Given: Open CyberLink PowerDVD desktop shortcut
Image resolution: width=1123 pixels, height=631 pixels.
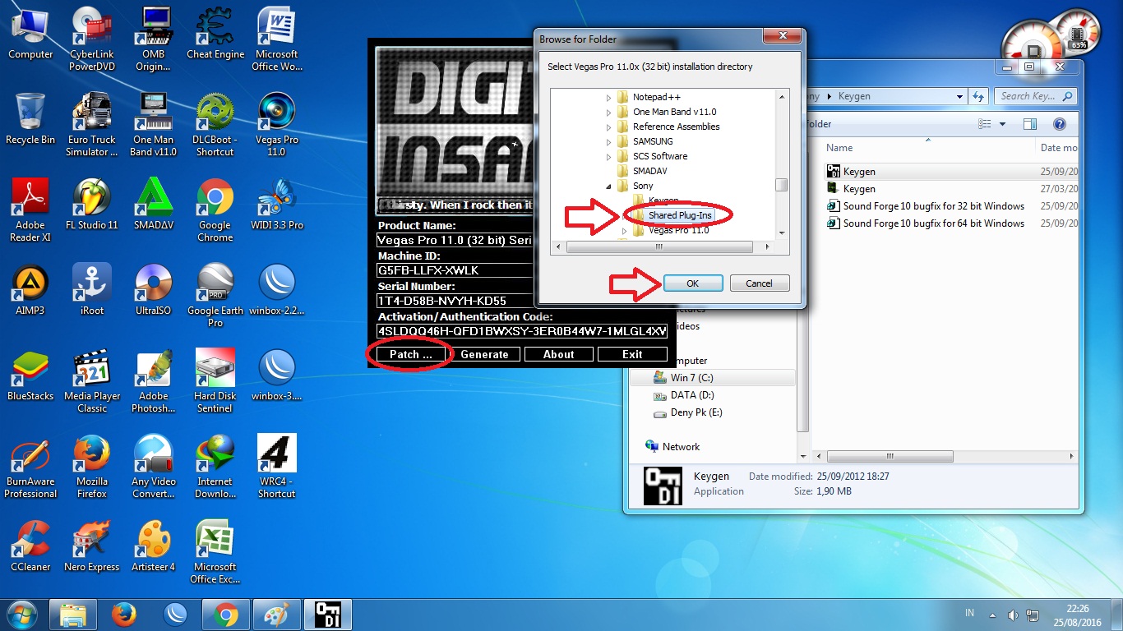Looking at the screenshot, I should tap(92, 39).
